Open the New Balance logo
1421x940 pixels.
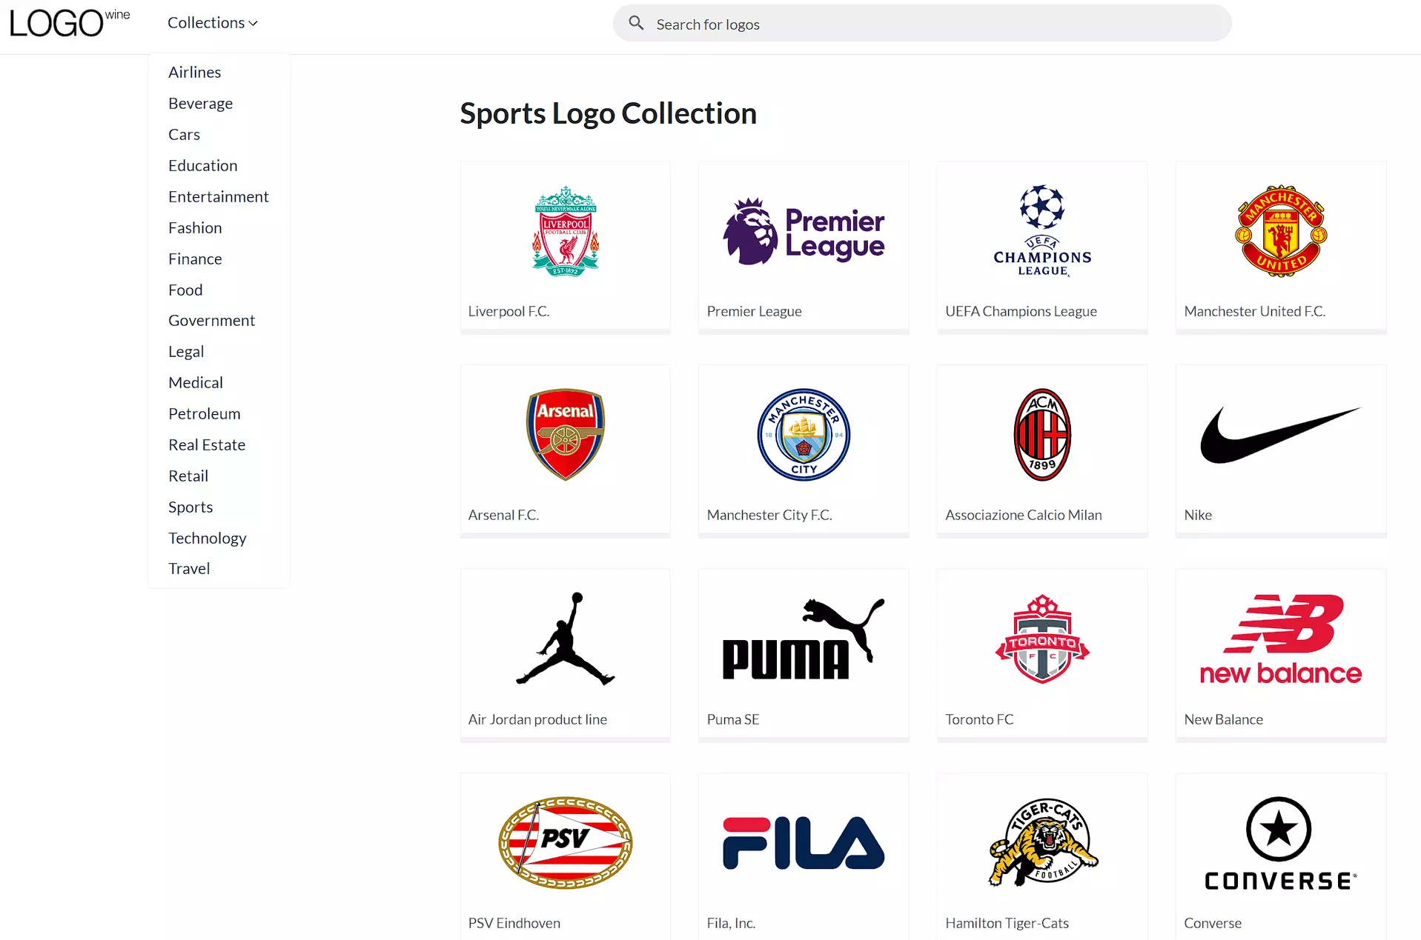pos(1280,639)
